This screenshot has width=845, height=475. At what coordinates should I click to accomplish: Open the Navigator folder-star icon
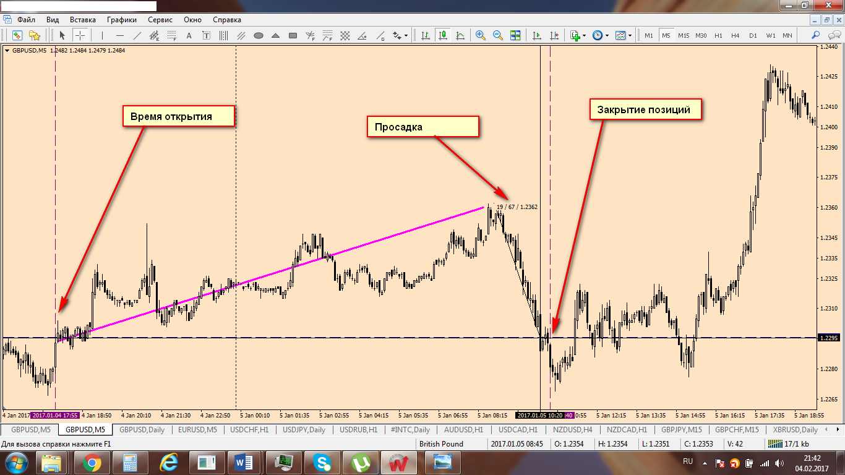click(x=35, y=35)
